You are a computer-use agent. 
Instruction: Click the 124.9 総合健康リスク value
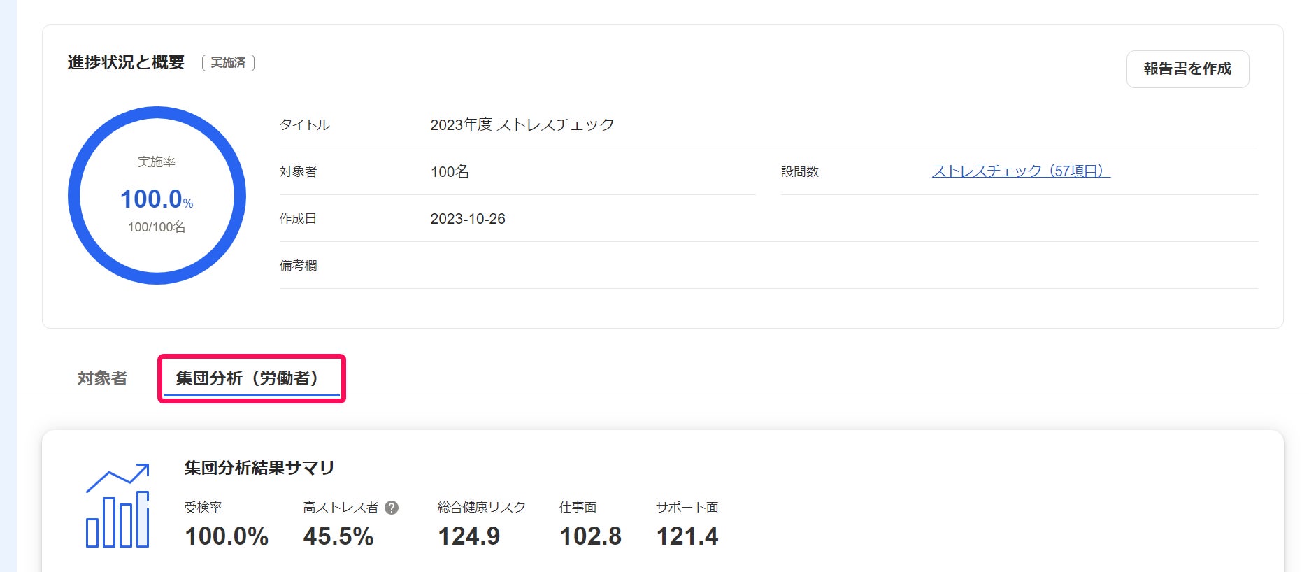[468, 536]
